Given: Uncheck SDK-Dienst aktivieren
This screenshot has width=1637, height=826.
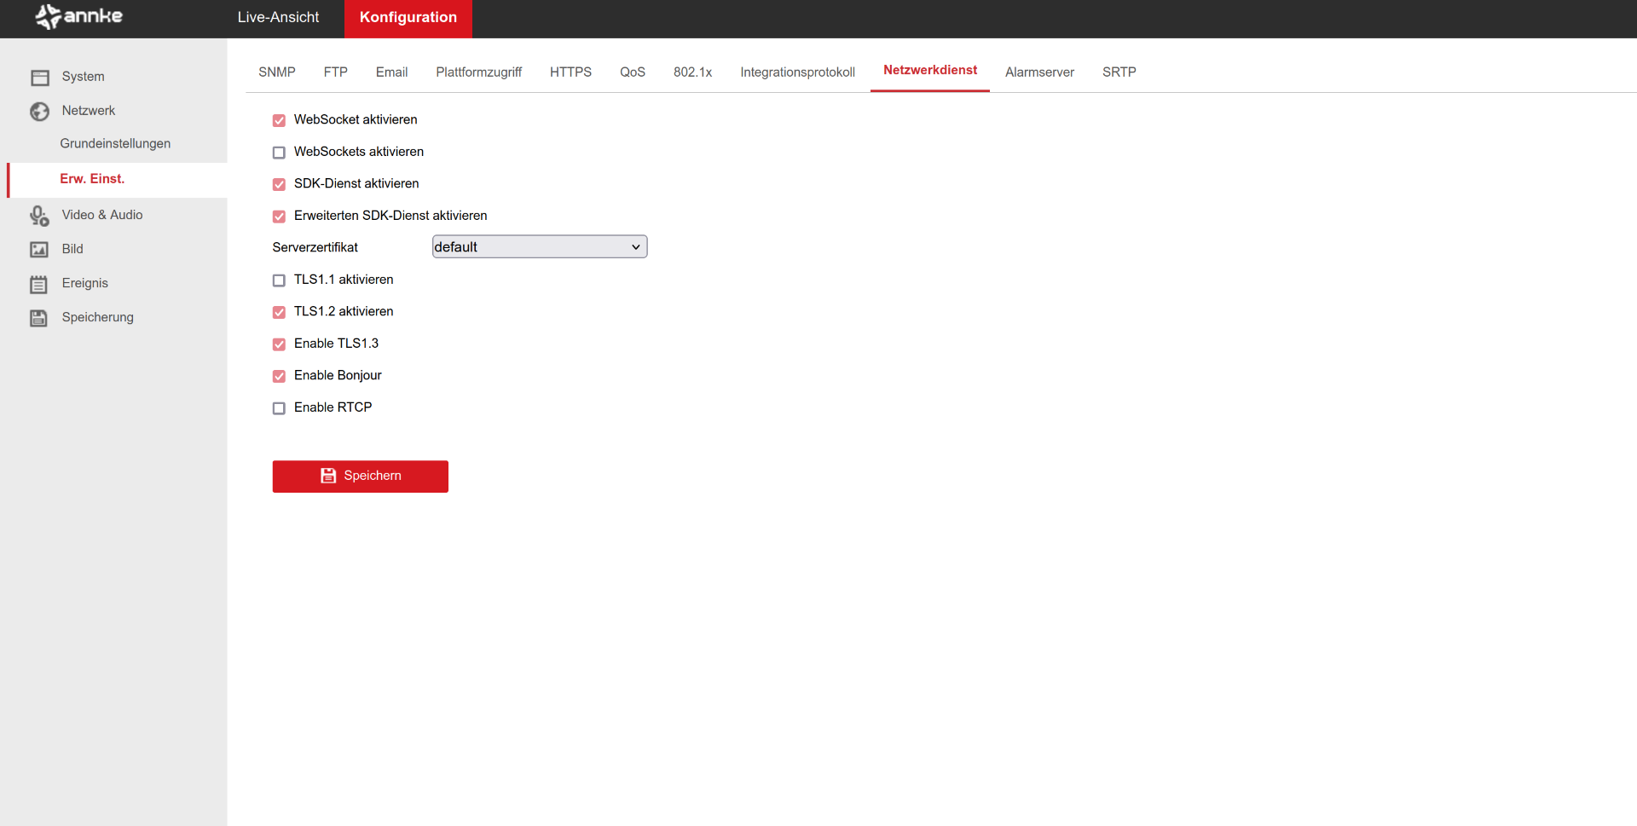Looking at the screenshot, I should coord(279,184).
